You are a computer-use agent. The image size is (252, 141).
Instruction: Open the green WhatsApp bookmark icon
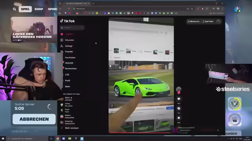[120, 13]
